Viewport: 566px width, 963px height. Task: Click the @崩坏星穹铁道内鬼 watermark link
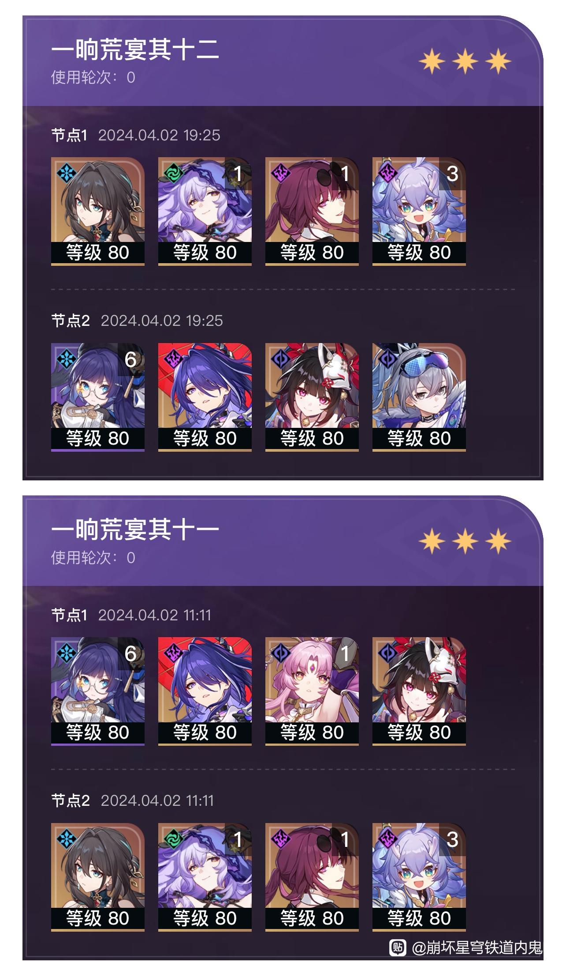point(477,947)
